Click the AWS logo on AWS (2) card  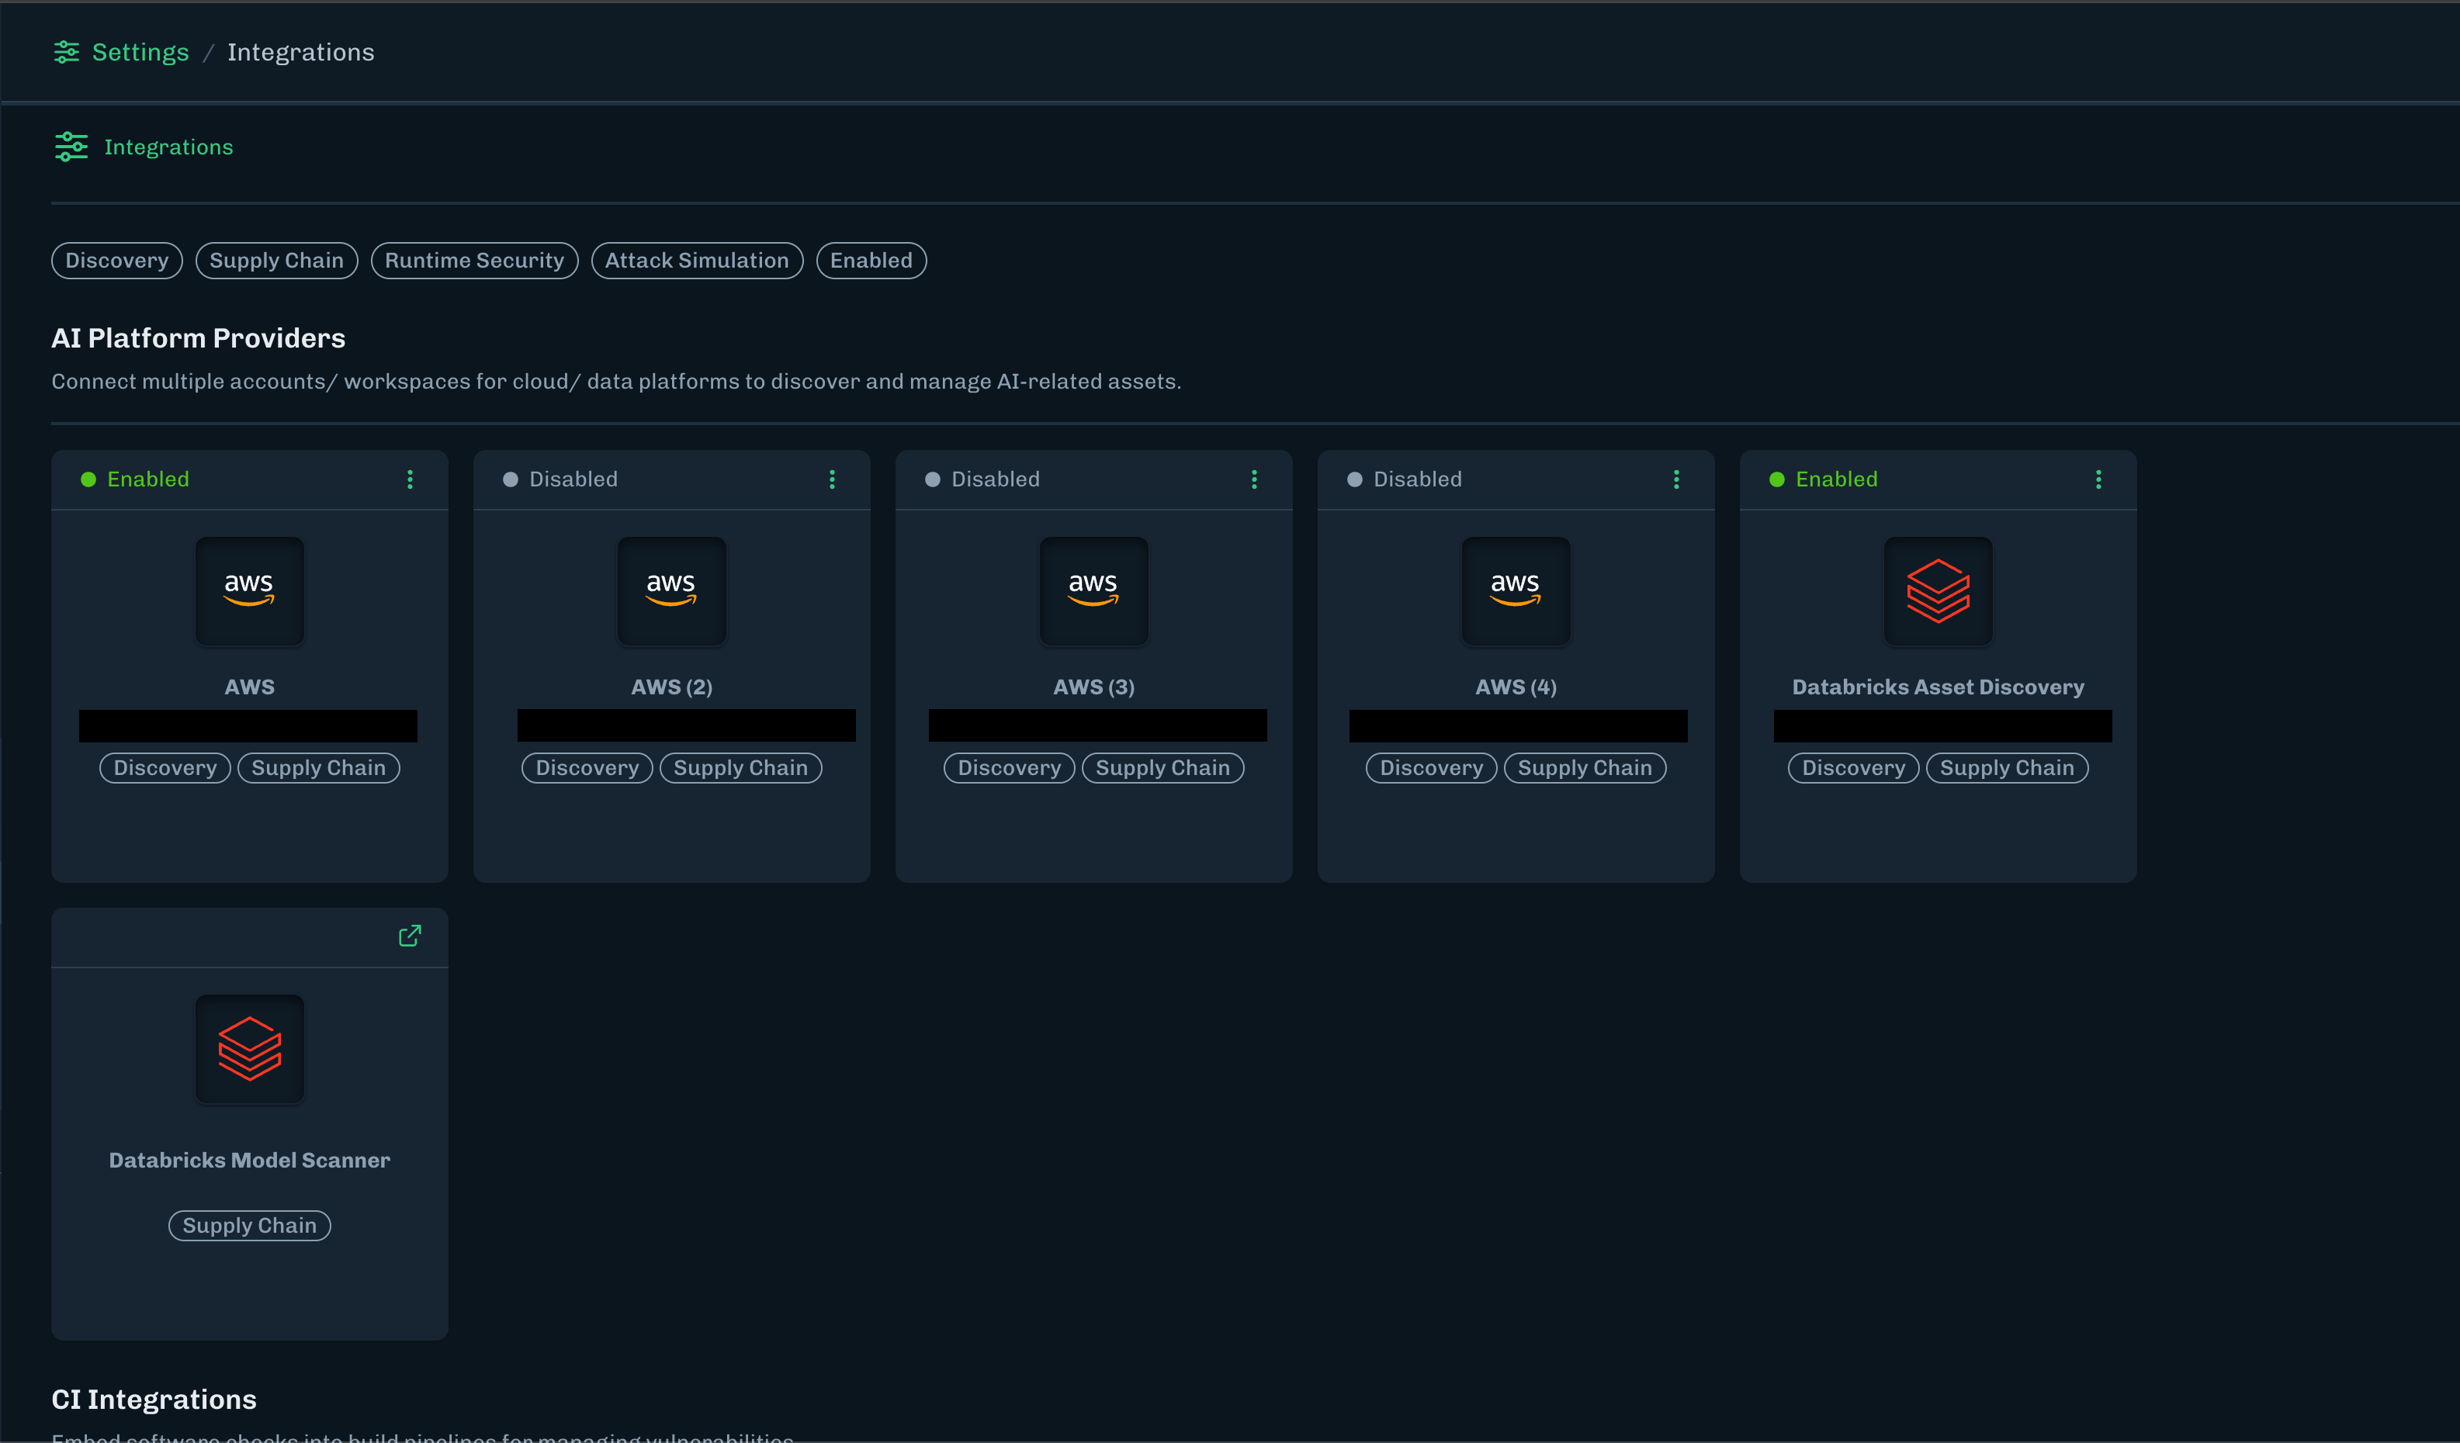(x=671, y=590)
